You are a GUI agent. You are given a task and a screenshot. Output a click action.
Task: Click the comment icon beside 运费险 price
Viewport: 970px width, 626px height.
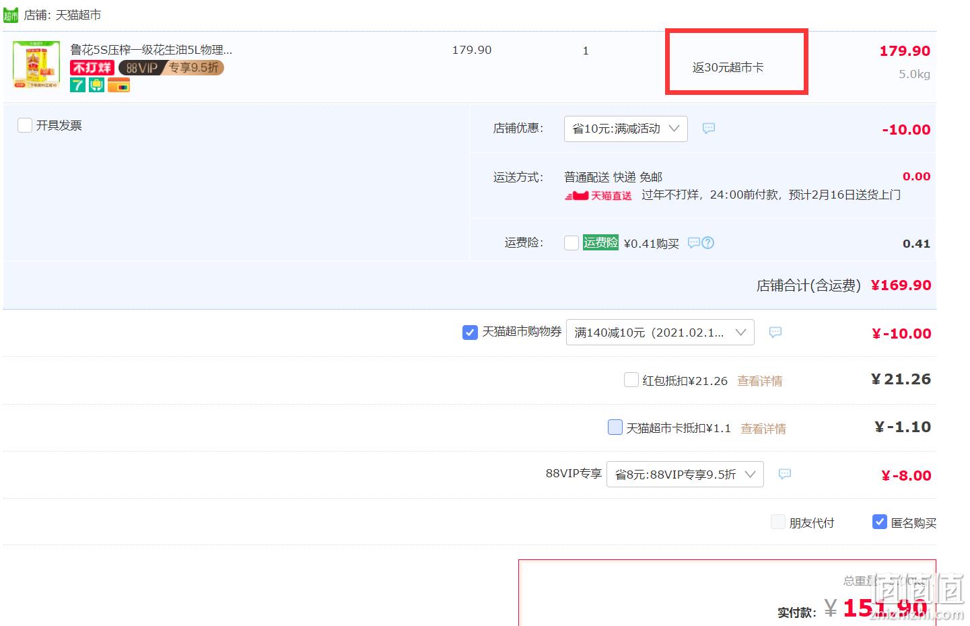(x=694, y=243)
